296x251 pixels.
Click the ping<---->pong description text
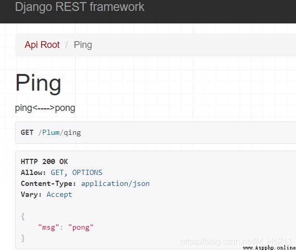coord(45,108)
